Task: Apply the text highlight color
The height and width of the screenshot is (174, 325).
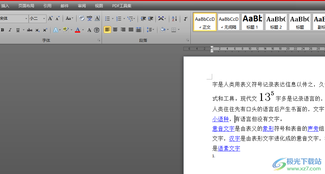Action: coord(66,30)
